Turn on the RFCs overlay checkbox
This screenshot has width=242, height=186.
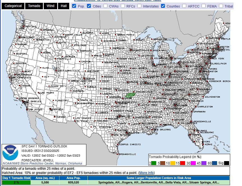tap(123, 6)
